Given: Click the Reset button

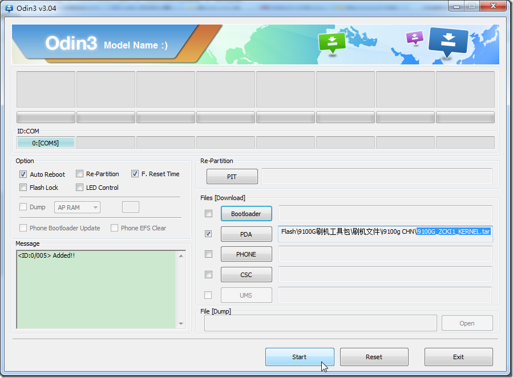Looking at the screenshot, I should click(374, 357).
